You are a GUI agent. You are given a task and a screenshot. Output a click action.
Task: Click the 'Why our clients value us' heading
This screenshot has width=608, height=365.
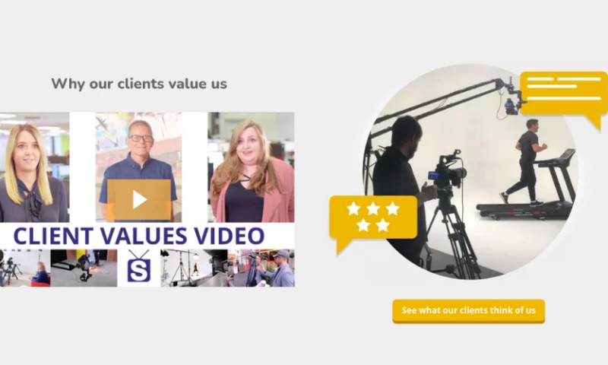point(139,84)
